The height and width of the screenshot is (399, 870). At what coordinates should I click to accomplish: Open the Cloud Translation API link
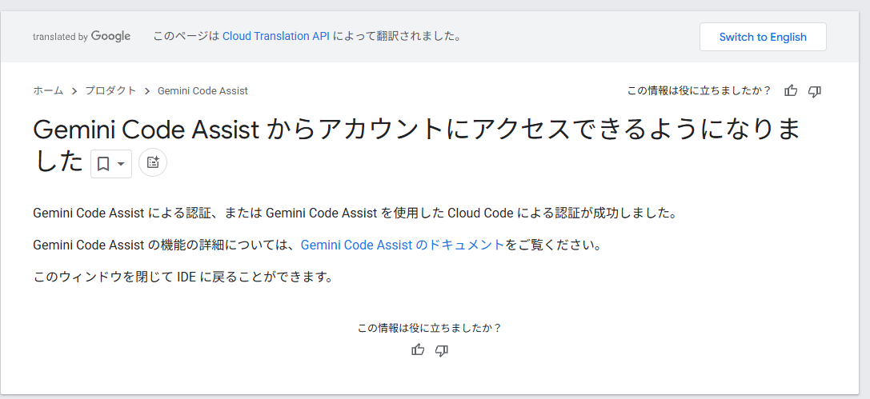click(x=276, y=36)
